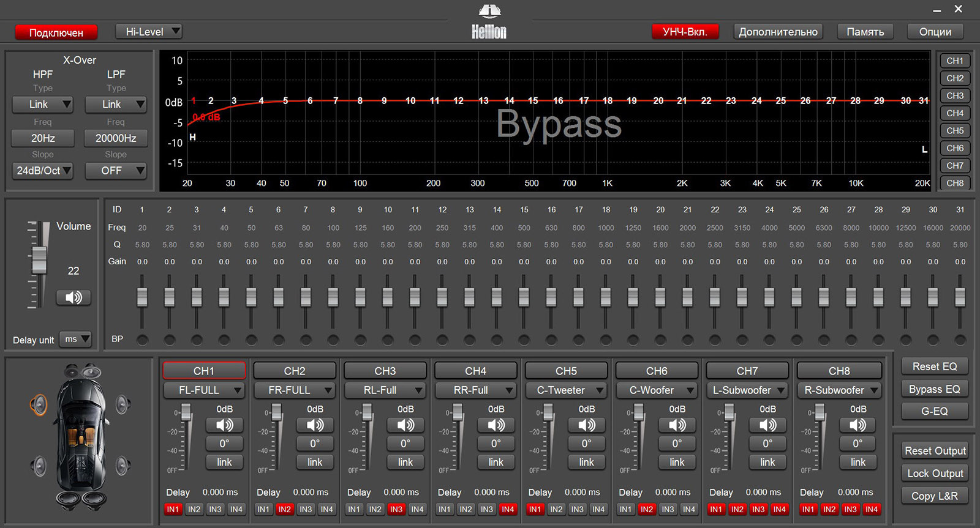Mute CH4 with its speaker icon
The width and height of the screenshot is (980, 528).
(496, 425)
